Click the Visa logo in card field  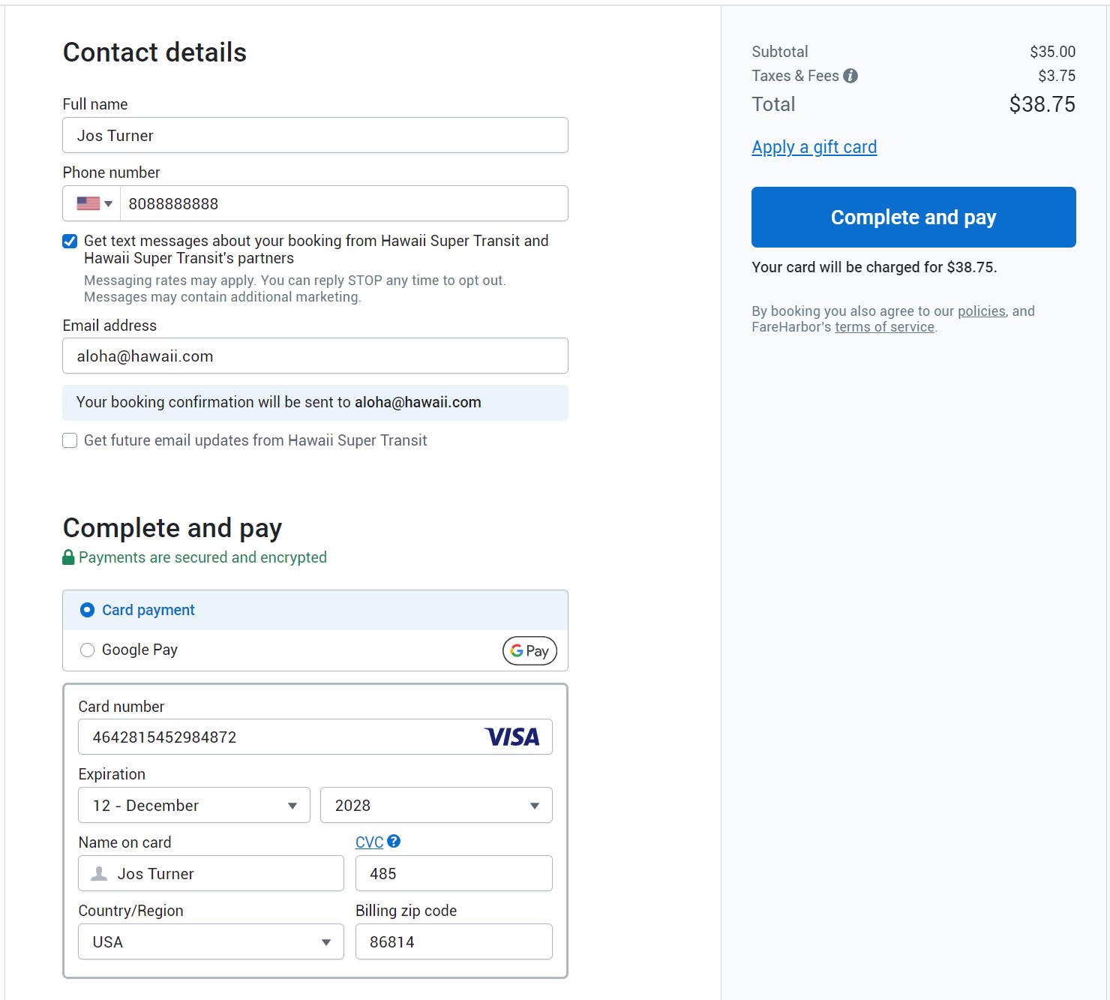[512, 737]
